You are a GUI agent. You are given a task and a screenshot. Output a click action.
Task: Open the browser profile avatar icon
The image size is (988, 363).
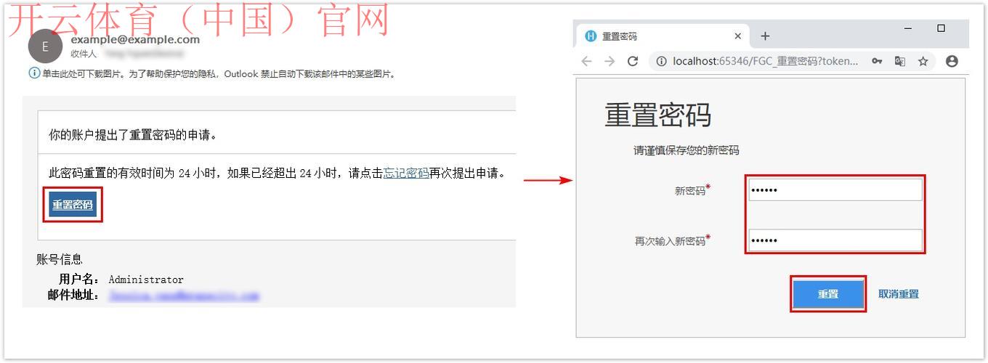(952, 62)
